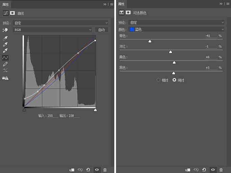Open the RGB channel dropdown
This screenshot has width=231, height=173.
[x=53, y=30]
